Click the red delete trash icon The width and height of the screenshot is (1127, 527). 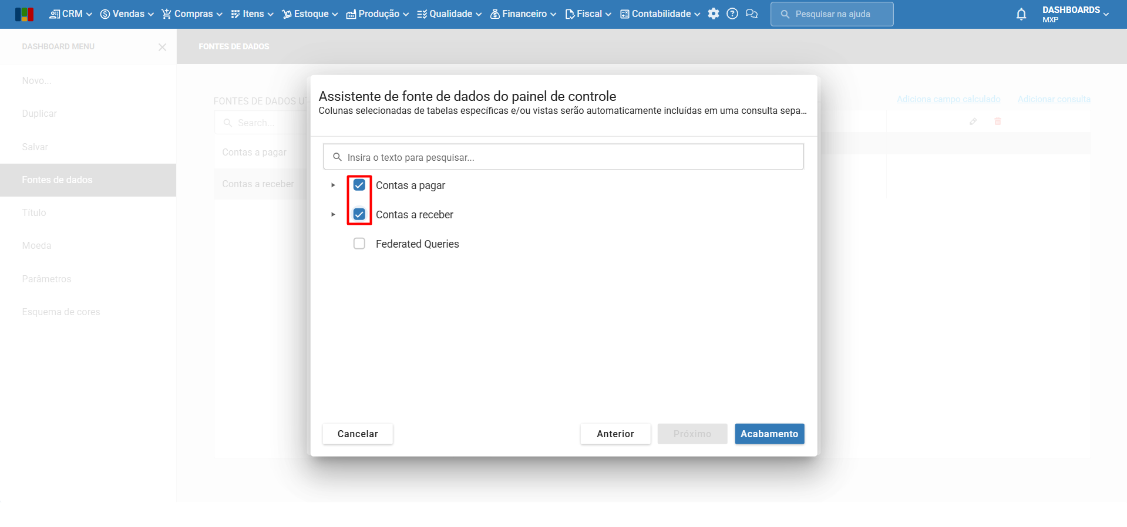998,121
